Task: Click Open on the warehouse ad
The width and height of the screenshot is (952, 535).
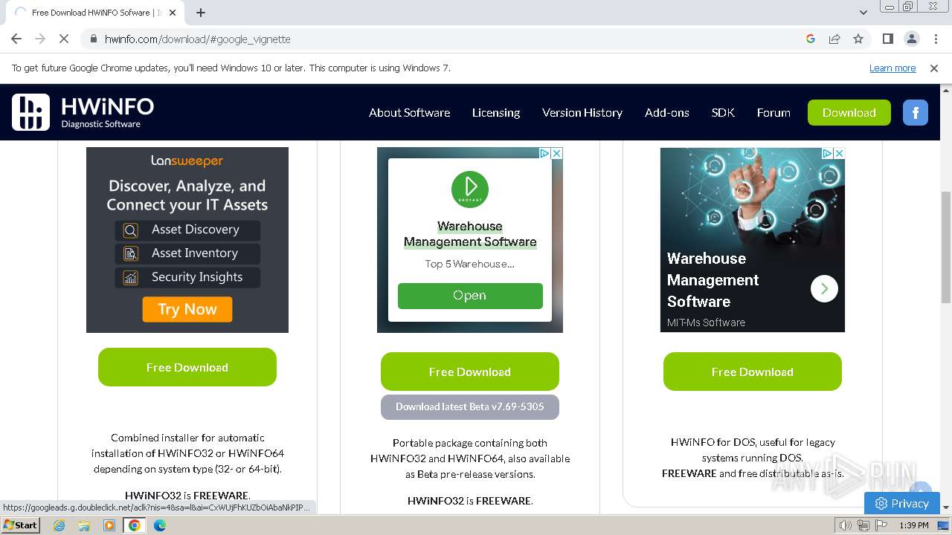Action: [470, 295]
